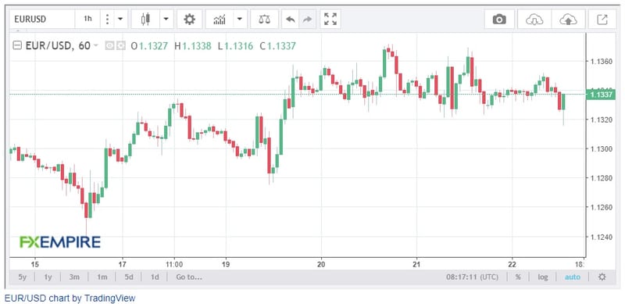
Task: Redo action arrow icon
Action: click(307, 19)
